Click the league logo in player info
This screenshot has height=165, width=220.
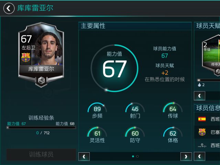tap(202, 145)
